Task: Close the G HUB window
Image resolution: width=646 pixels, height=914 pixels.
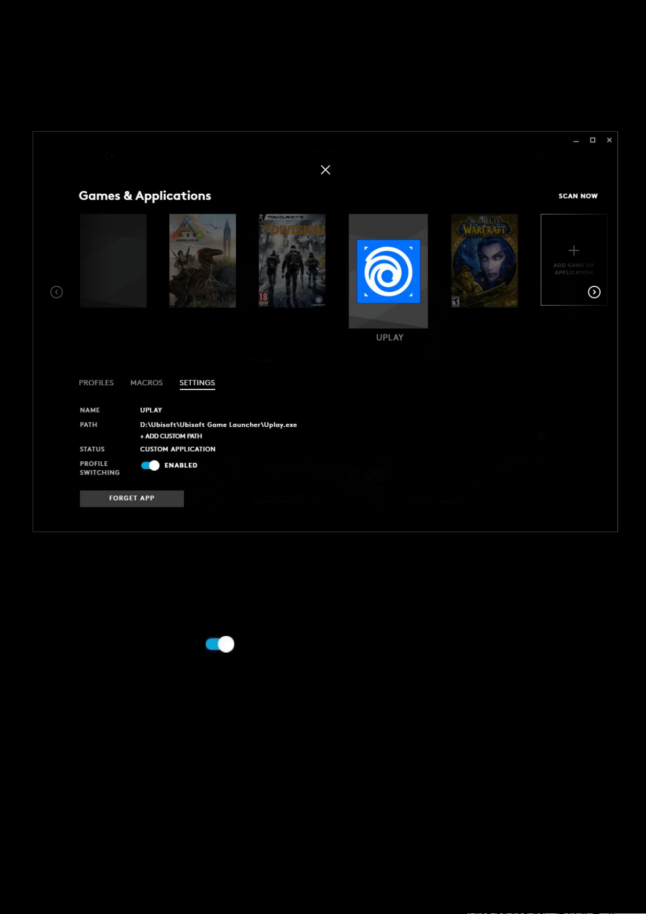Action: (609, 140)
